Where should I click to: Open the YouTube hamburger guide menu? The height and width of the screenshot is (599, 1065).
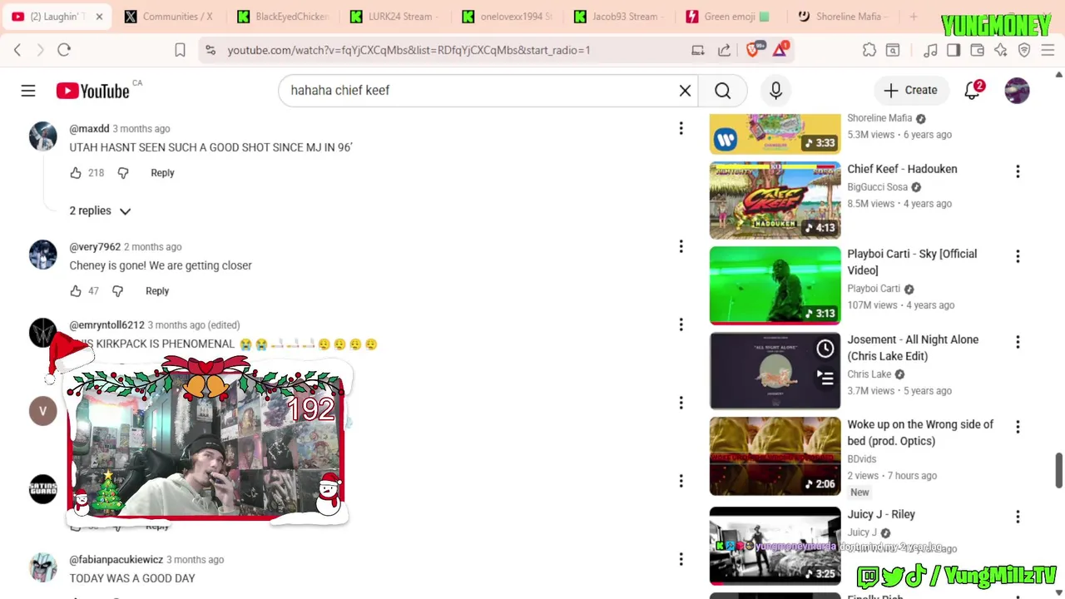28,91
